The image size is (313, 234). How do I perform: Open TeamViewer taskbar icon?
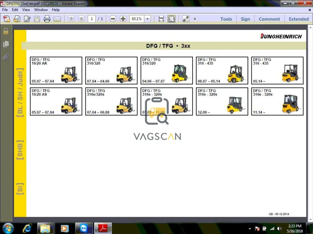pos(84,228)
